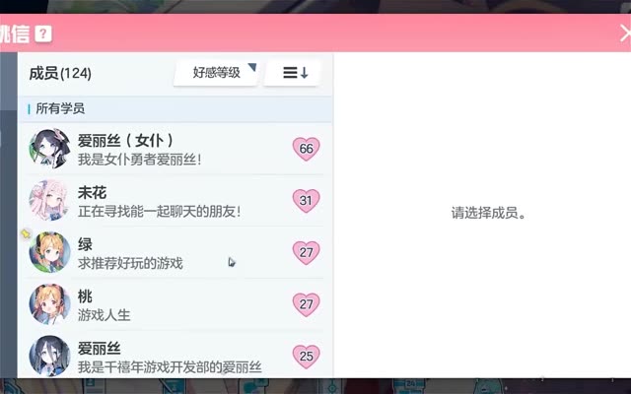631x394 pixels.
Task: Select member 绿 from the list
Action: pos(175,252)
